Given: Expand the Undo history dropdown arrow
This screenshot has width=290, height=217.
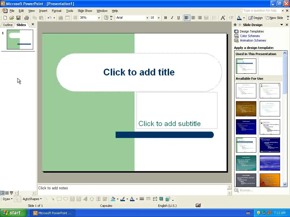Looking at the screenshot, I should [54, 18].
